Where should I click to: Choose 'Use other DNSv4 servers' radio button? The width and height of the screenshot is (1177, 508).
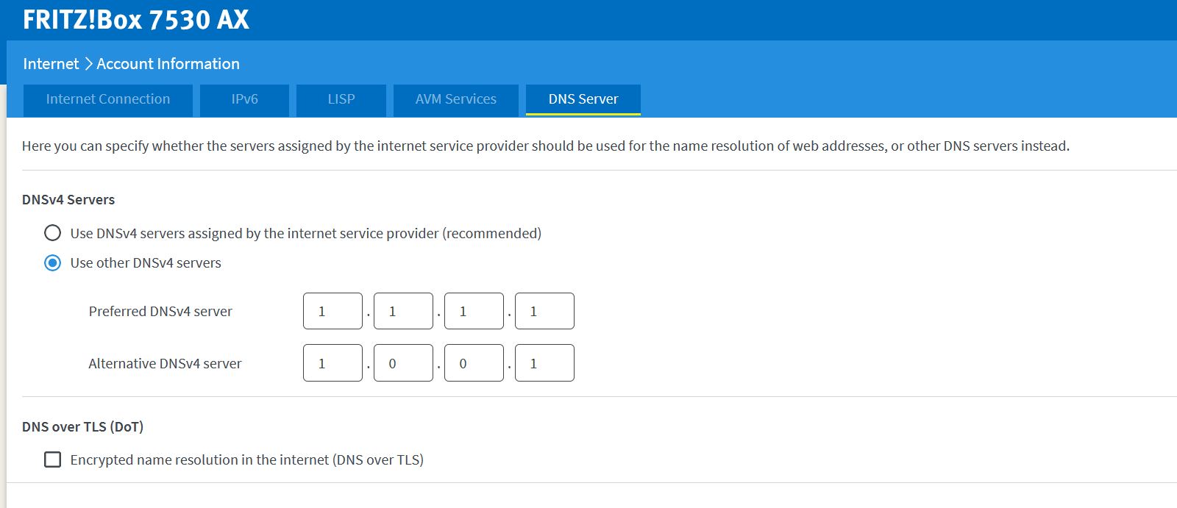tap(53, 262)
